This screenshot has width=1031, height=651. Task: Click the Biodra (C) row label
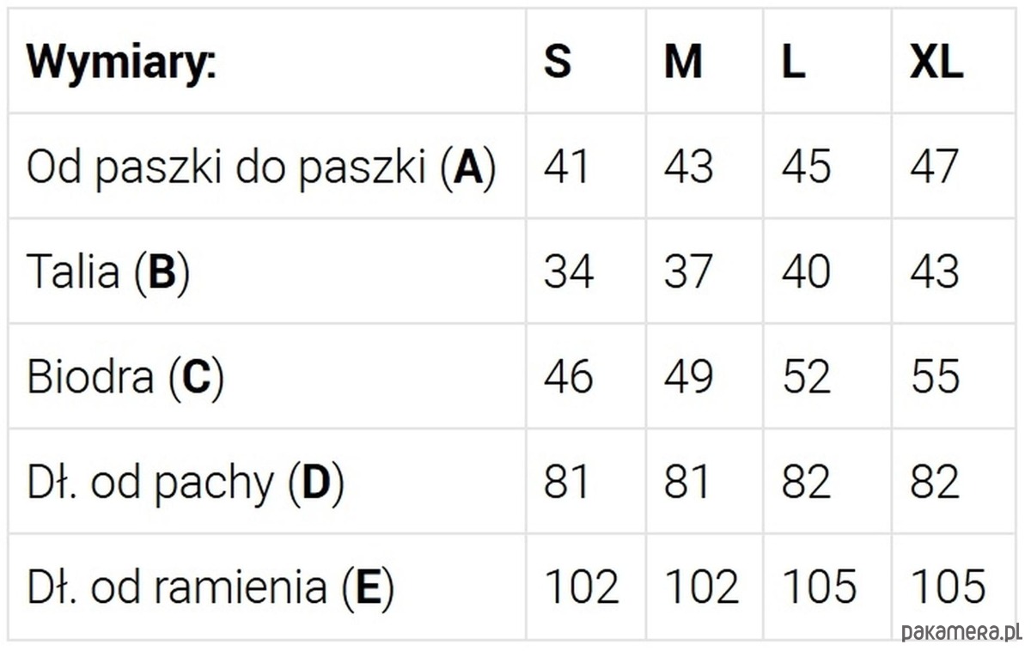(125, 377)
